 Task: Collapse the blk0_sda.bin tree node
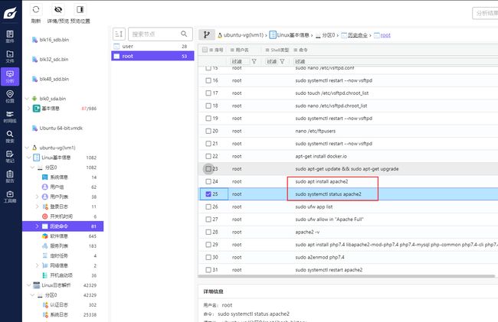[27, 99]
